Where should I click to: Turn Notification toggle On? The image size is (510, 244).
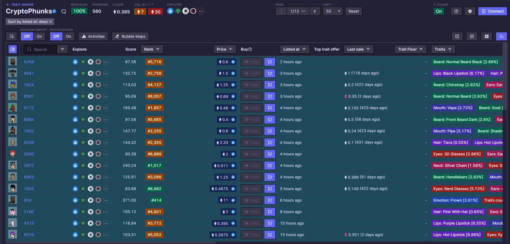[68, 36]
